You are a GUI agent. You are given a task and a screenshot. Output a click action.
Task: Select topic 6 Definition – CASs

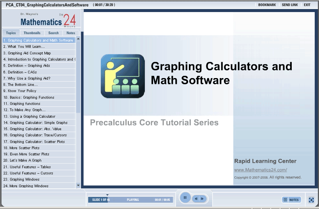[x=39, y=72]
